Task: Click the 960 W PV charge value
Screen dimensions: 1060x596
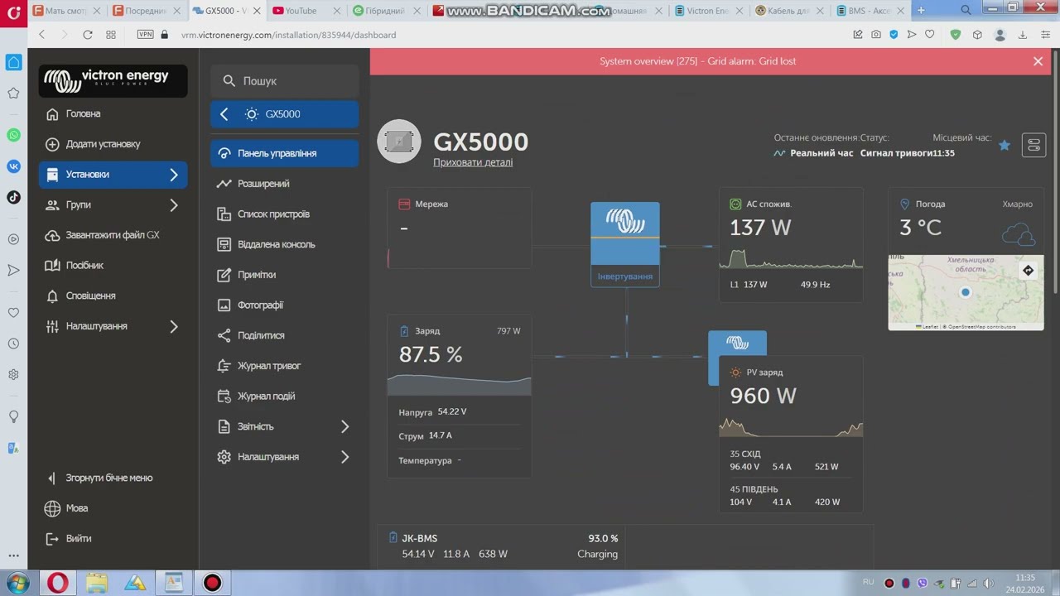Action: pos(763,396)
